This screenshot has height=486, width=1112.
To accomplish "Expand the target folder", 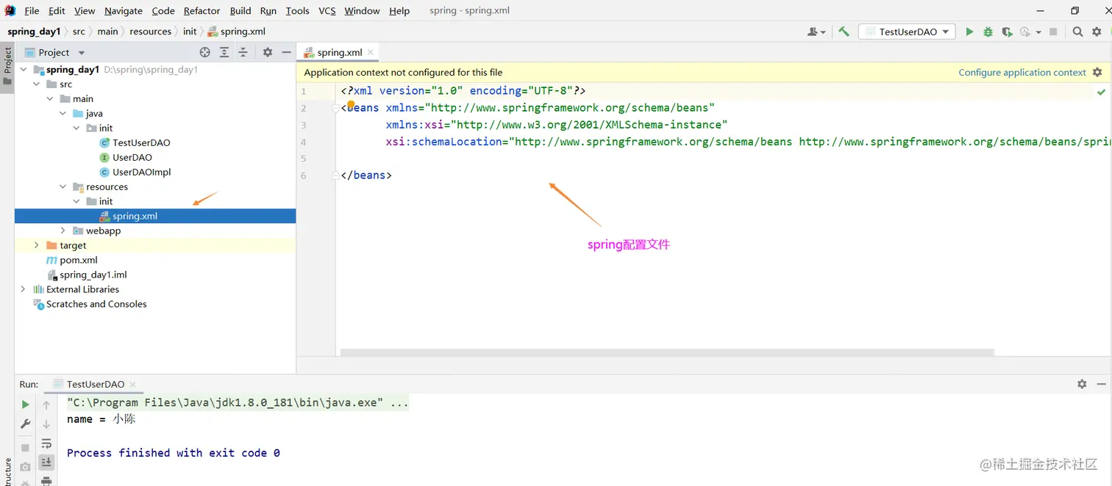I will pos(37,245).
